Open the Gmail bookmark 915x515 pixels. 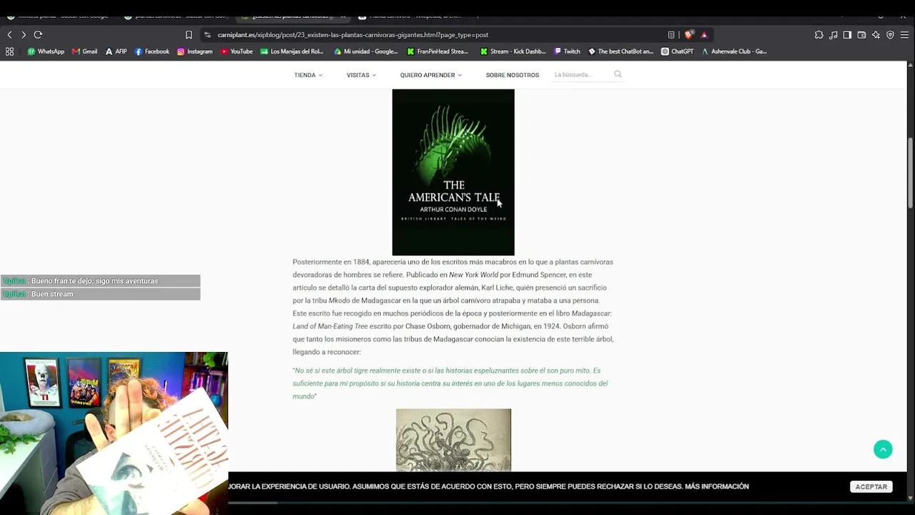tap(84, 51)
